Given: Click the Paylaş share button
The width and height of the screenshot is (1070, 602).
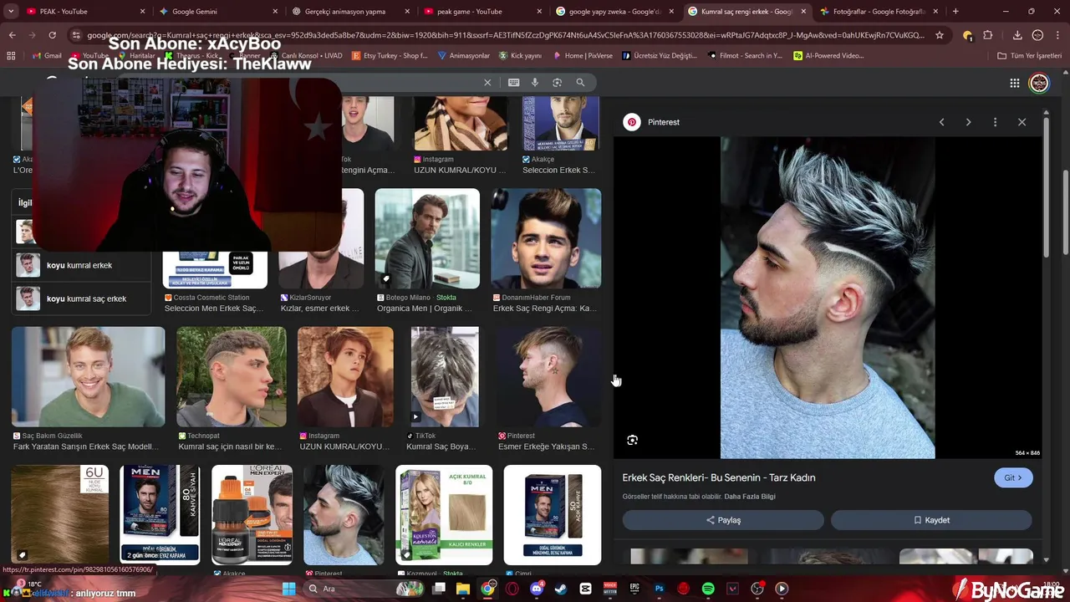Looking at the screenshot, I should click(723, 520).
